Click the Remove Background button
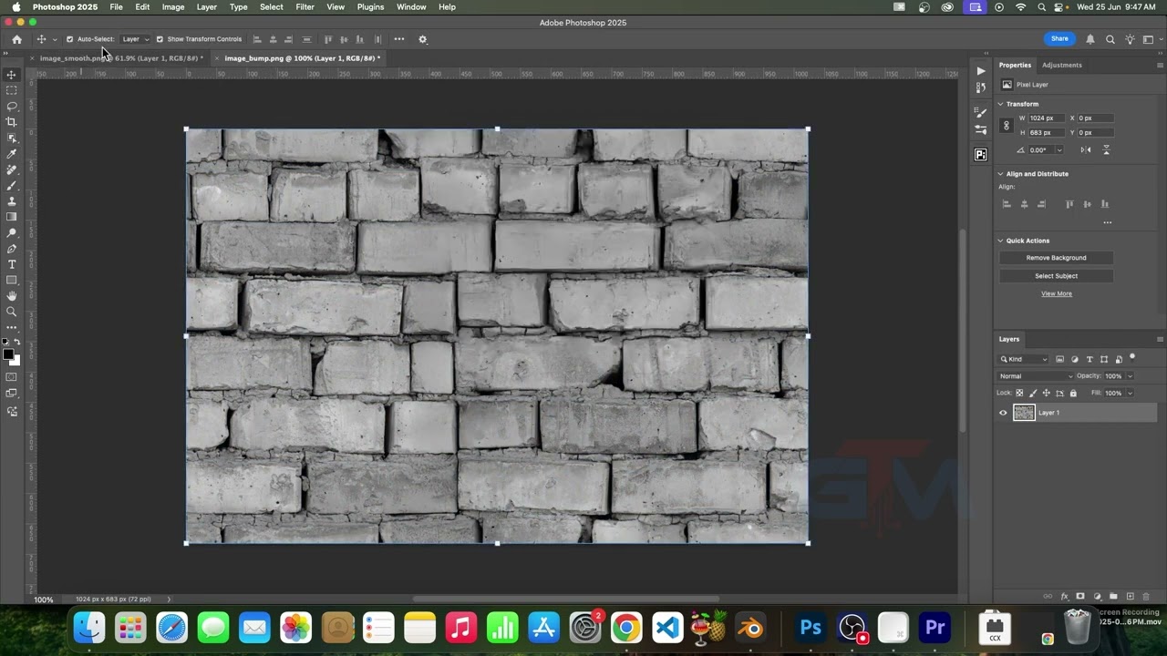Image resolution: width=1167 pixels, height=656 pixels. point(1056,258)
